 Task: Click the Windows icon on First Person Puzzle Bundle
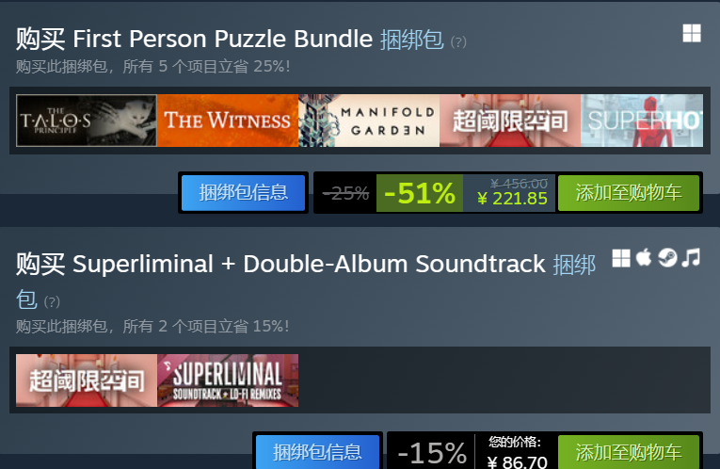tap(692, 33)
